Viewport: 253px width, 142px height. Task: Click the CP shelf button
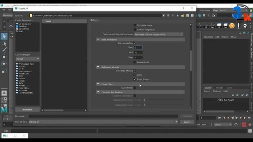(206, 26)
